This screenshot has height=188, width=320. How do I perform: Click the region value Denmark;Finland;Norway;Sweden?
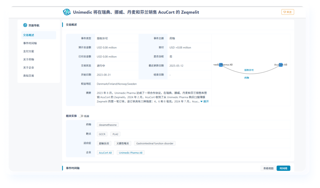coord(117,84)
